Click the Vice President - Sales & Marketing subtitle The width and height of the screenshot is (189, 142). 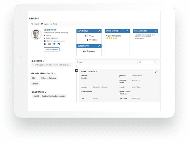click(x=56, y=33)
